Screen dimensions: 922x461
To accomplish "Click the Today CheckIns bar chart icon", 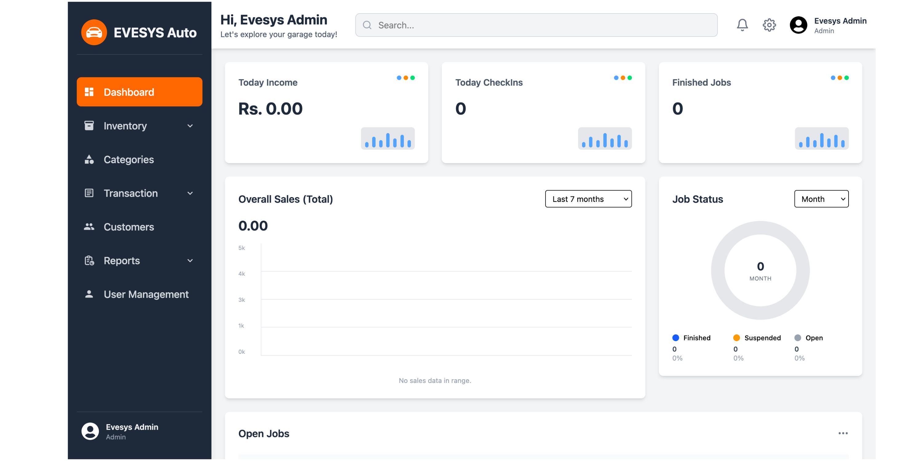I will coord(605,139).
